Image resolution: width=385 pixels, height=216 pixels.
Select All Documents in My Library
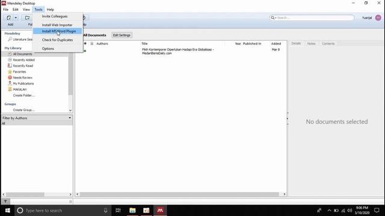[x=22, y=54]
